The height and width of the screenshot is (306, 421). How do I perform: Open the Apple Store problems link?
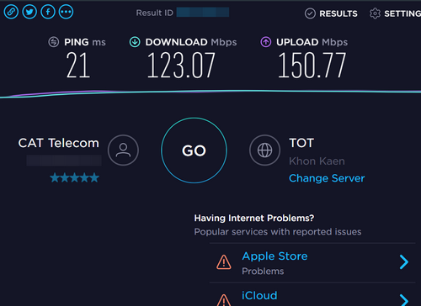(x=274, y=256)
